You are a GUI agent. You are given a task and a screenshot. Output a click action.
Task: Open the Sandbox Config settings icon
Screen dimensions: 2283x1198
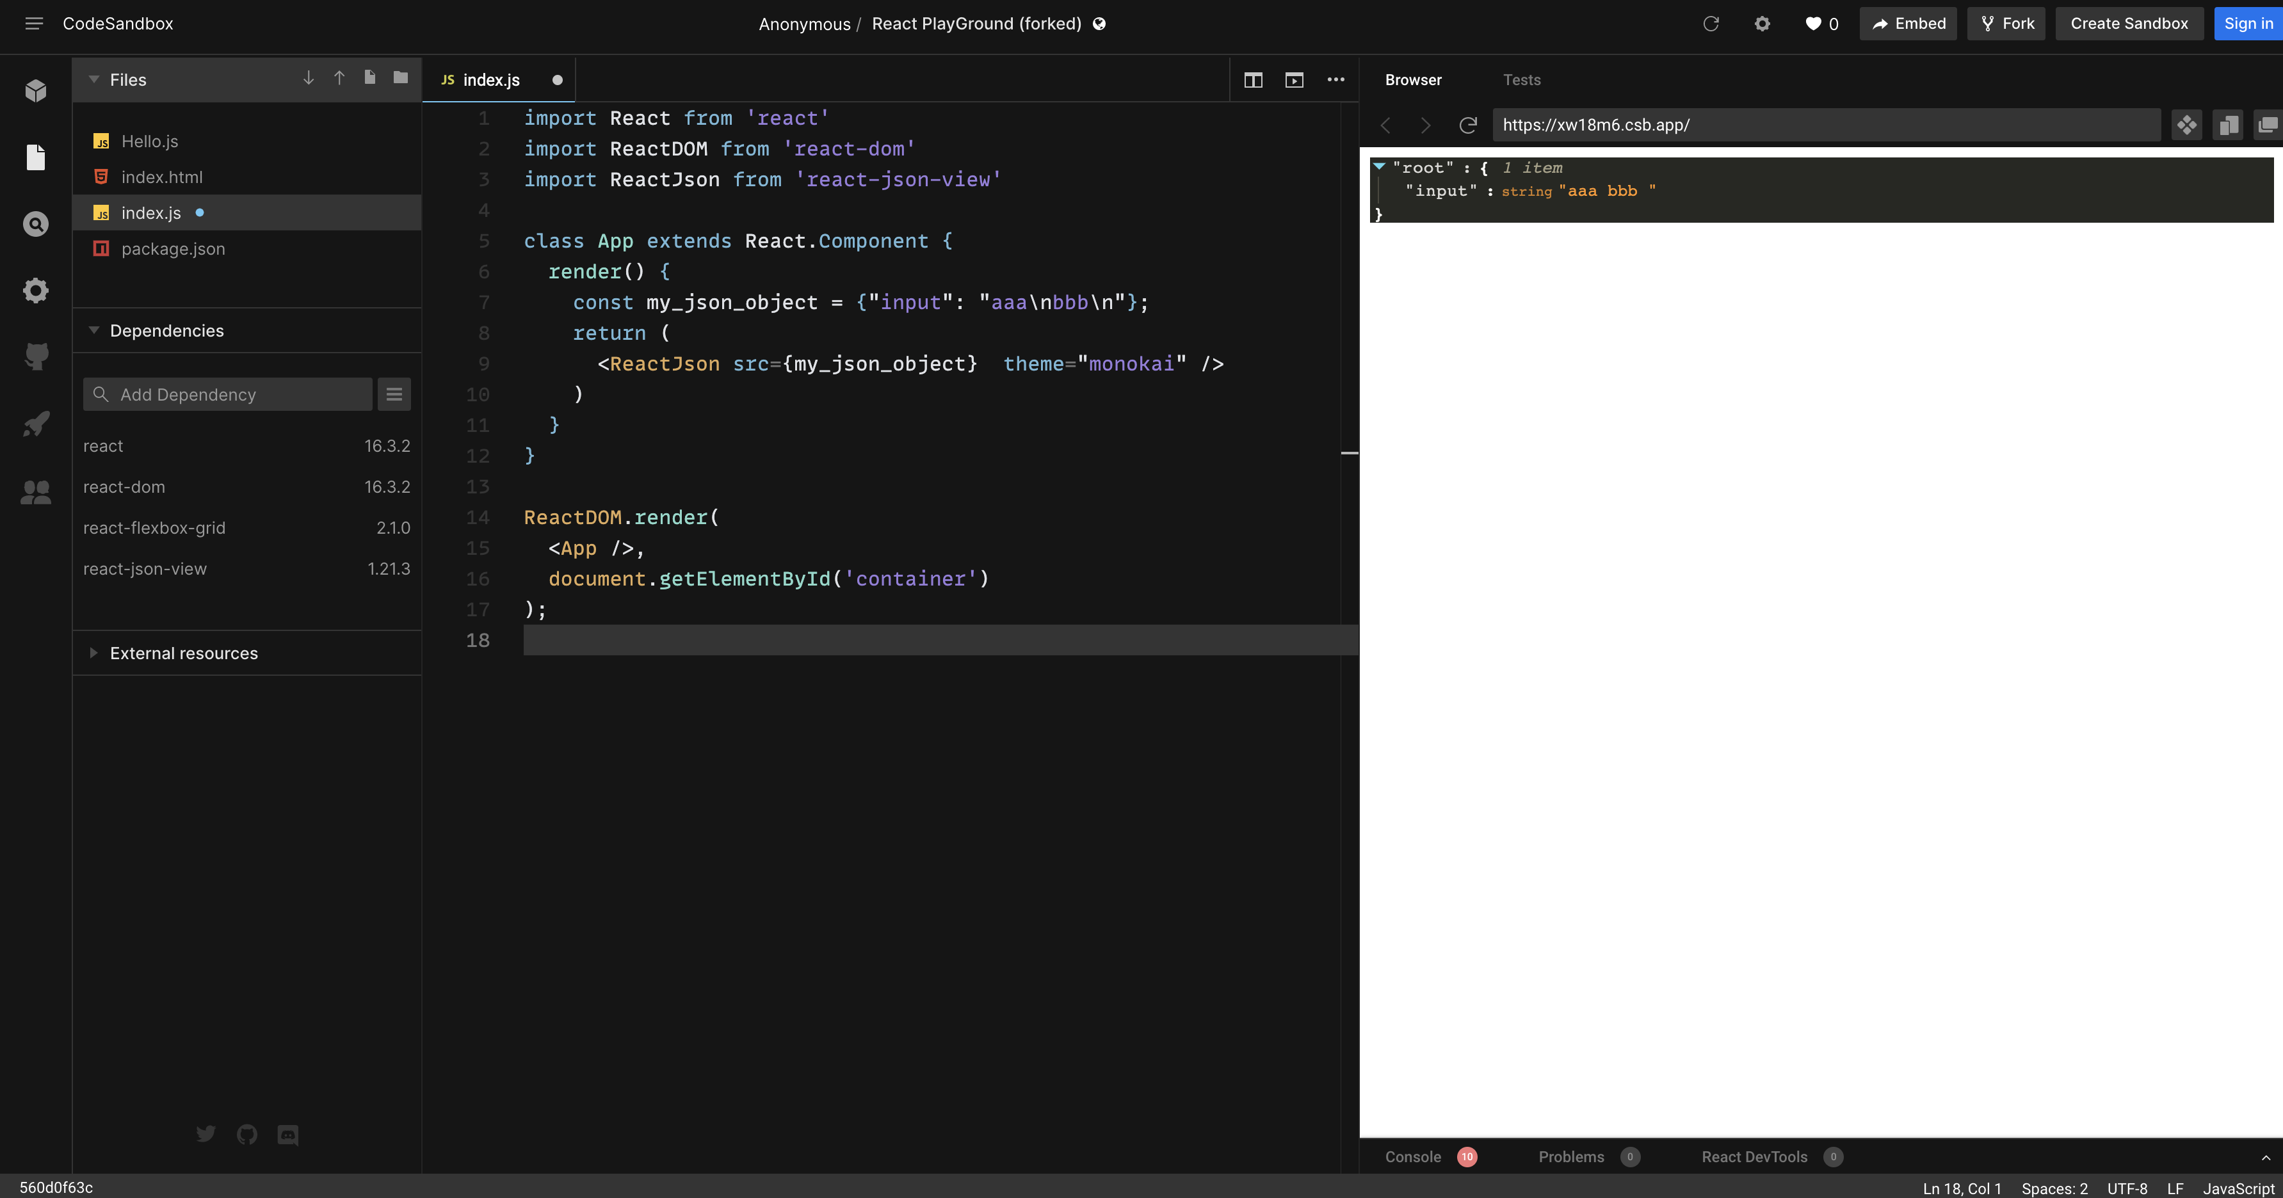(x=35, y=290)
